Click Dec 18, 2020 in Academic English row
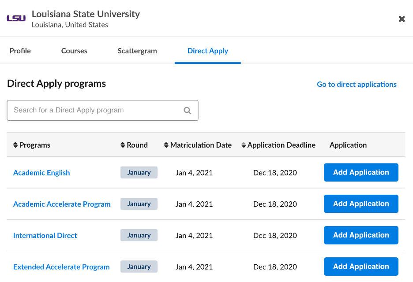This screenshot has height=282, width=413. [x=275, y=173]
